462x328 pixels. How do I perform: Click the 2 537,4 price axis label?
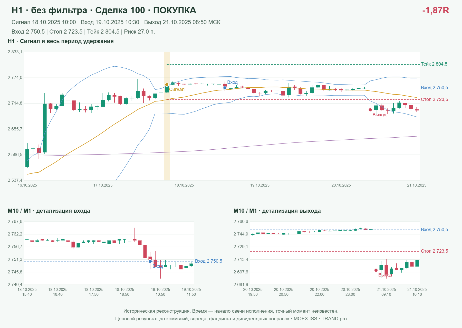[x=15, y=180]
